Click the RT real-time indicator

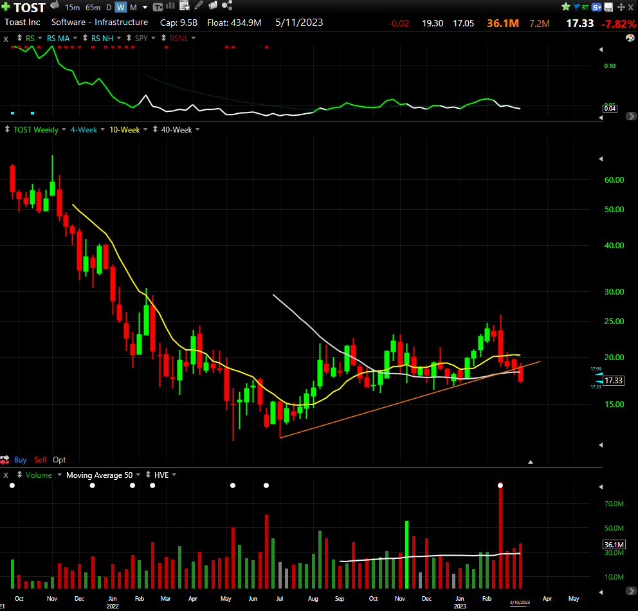click(585, 7)
